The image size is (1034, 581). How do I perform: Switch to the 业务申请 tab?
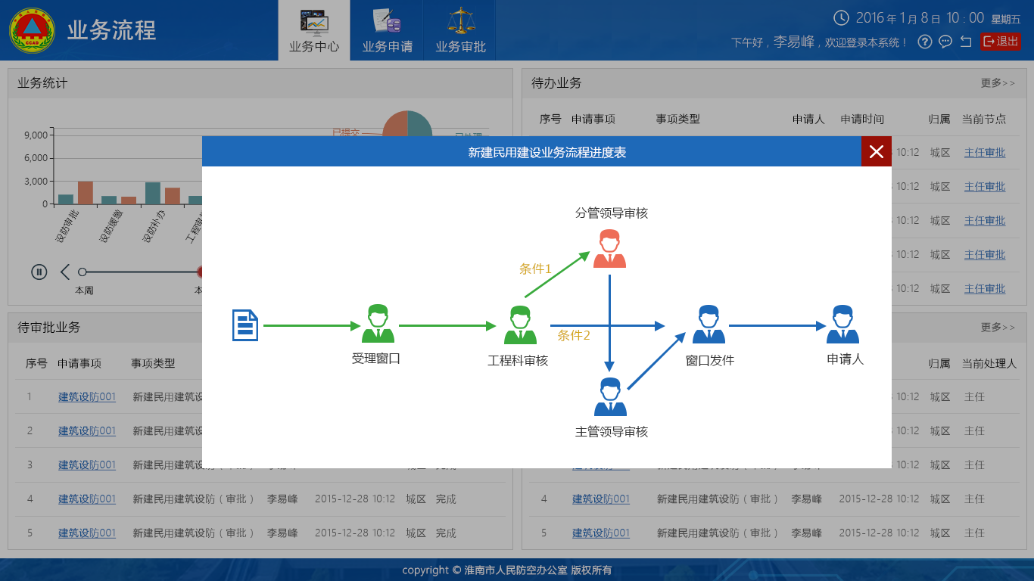387,30
